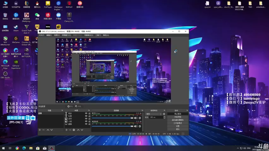Pop out the 控件 dock panel
The image size is (269, 151).
tap(187, 110)
